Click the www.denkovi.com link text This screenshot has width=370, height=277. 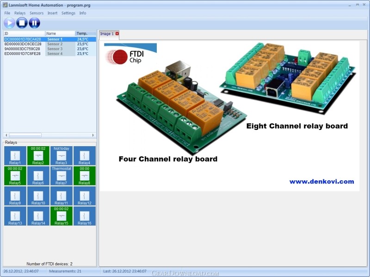pos(321,181)
